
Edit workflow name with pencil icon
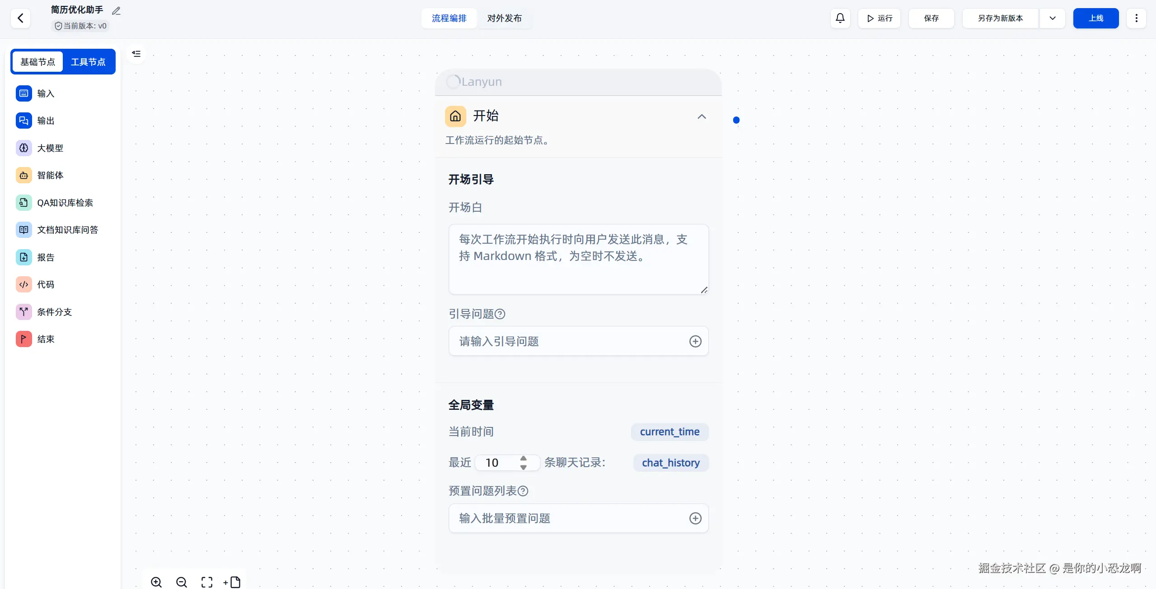point(116,11)
